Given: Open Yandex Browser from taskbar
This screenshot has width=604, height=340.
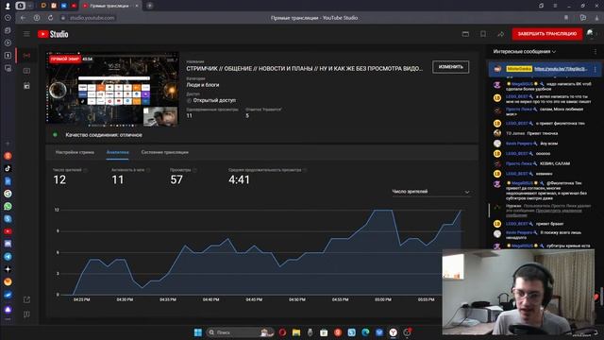Looking at the screenshot, I should coord(393,332).
